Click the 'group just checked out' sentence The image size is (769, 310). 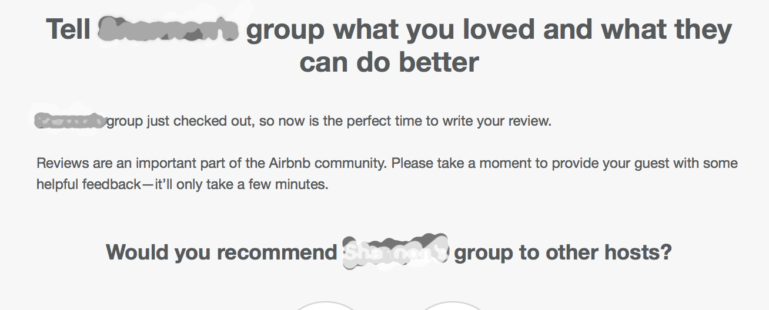(293, 122)
